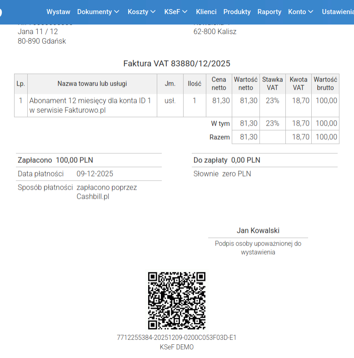Viewport: 354px width, 358px height.
Task: Click the app logo in top-left corner
Action: click(x=1, y=12)
